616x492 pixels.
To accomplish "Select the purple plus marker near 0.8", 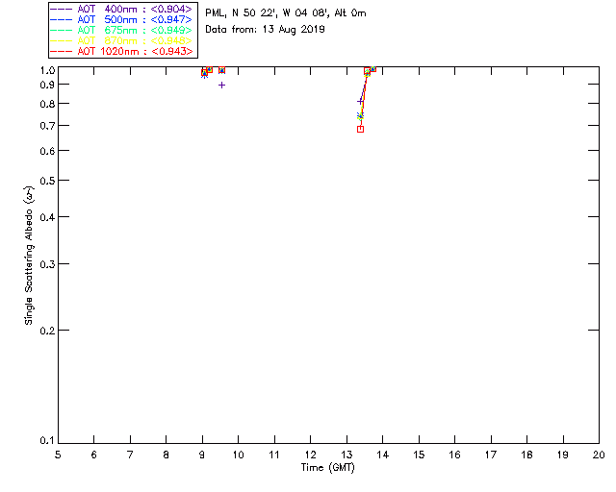I will click(360, 102).
